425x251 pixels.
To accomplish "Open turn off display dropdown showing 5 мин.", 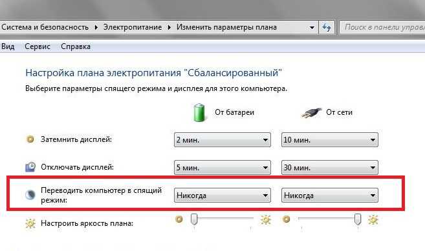I will (x=223, y=168).
